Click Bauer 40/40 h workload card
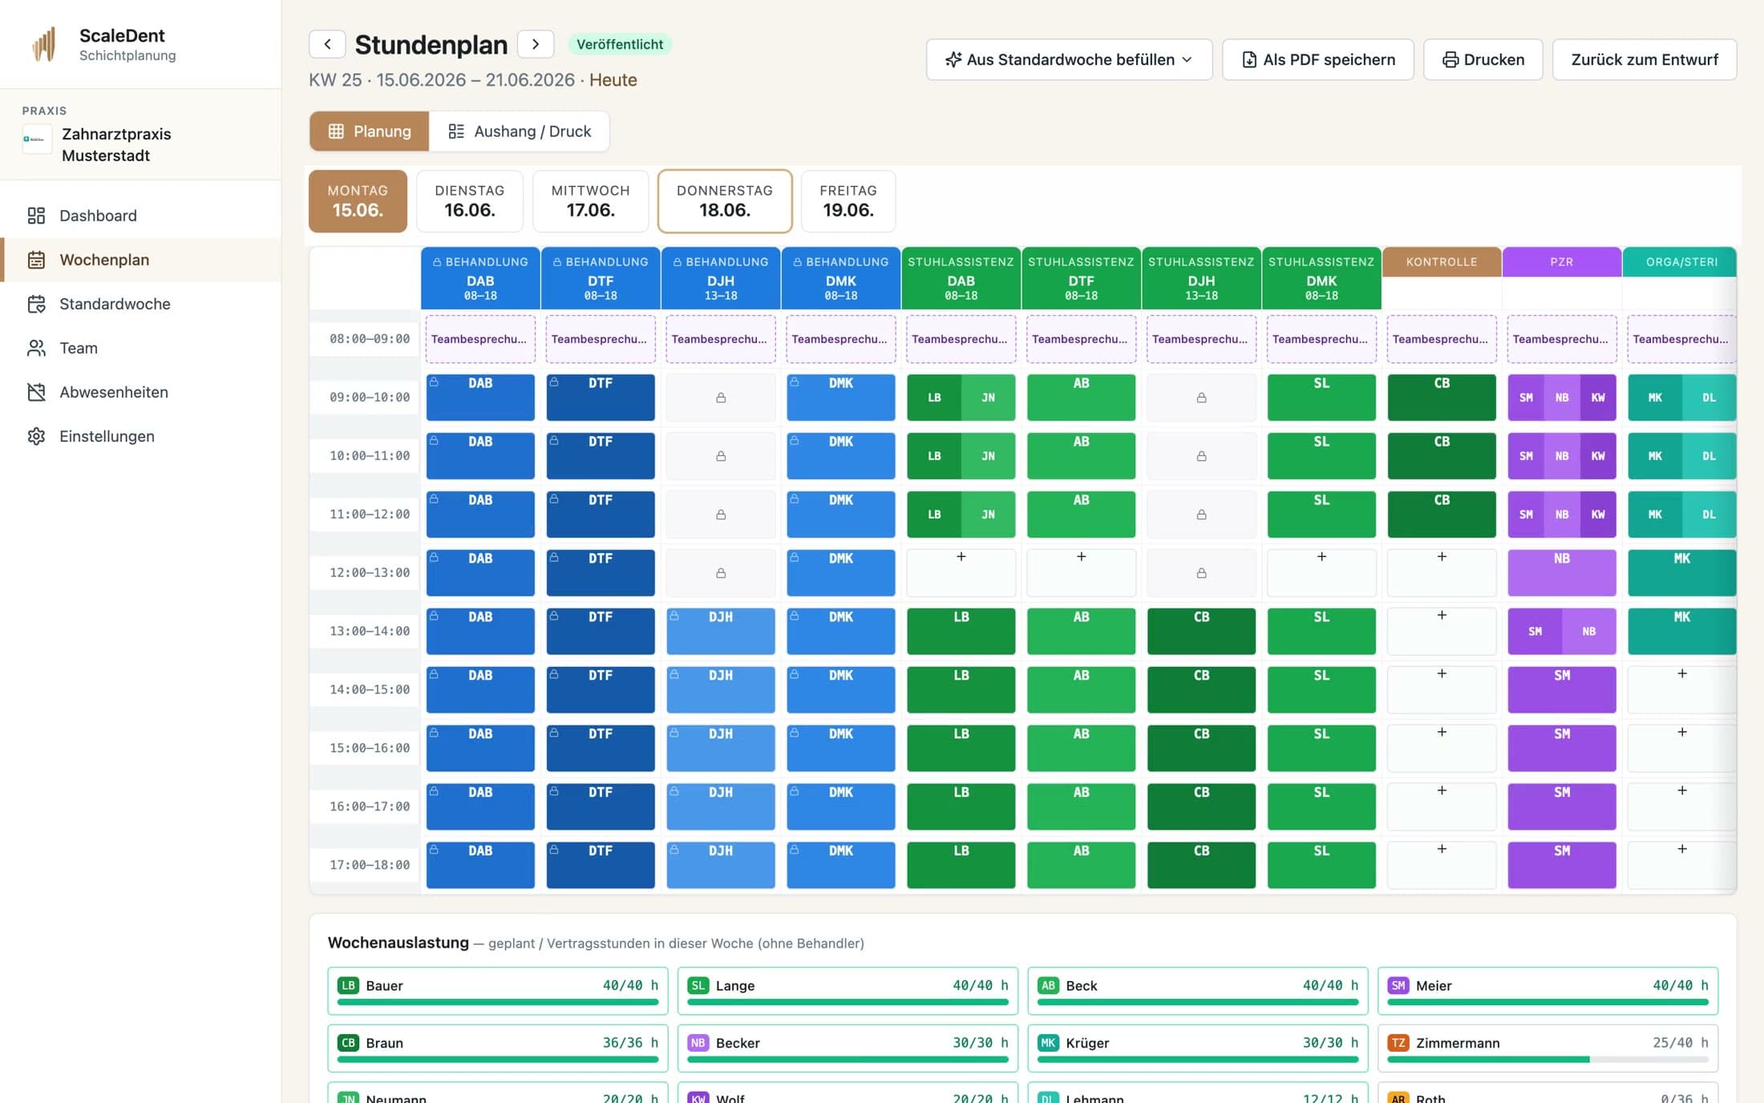This screenshot has height=1103, width=1764. [497, 991]
